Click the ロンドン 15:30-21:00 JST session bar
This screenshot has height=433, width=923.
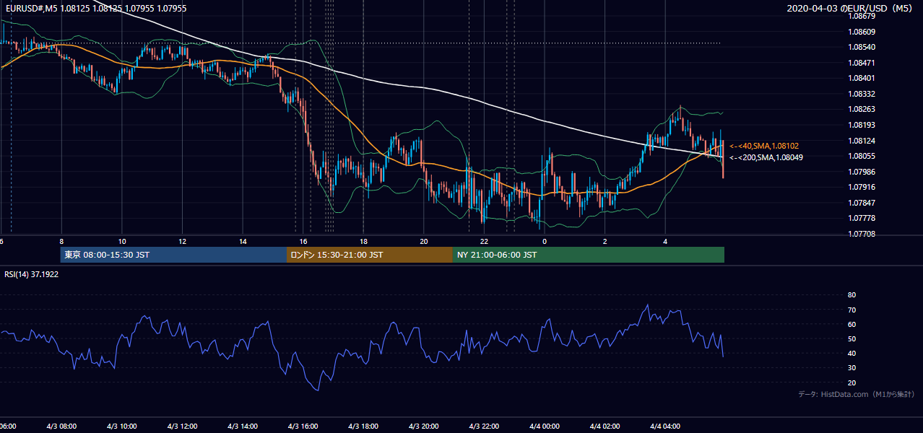(370, 255)
